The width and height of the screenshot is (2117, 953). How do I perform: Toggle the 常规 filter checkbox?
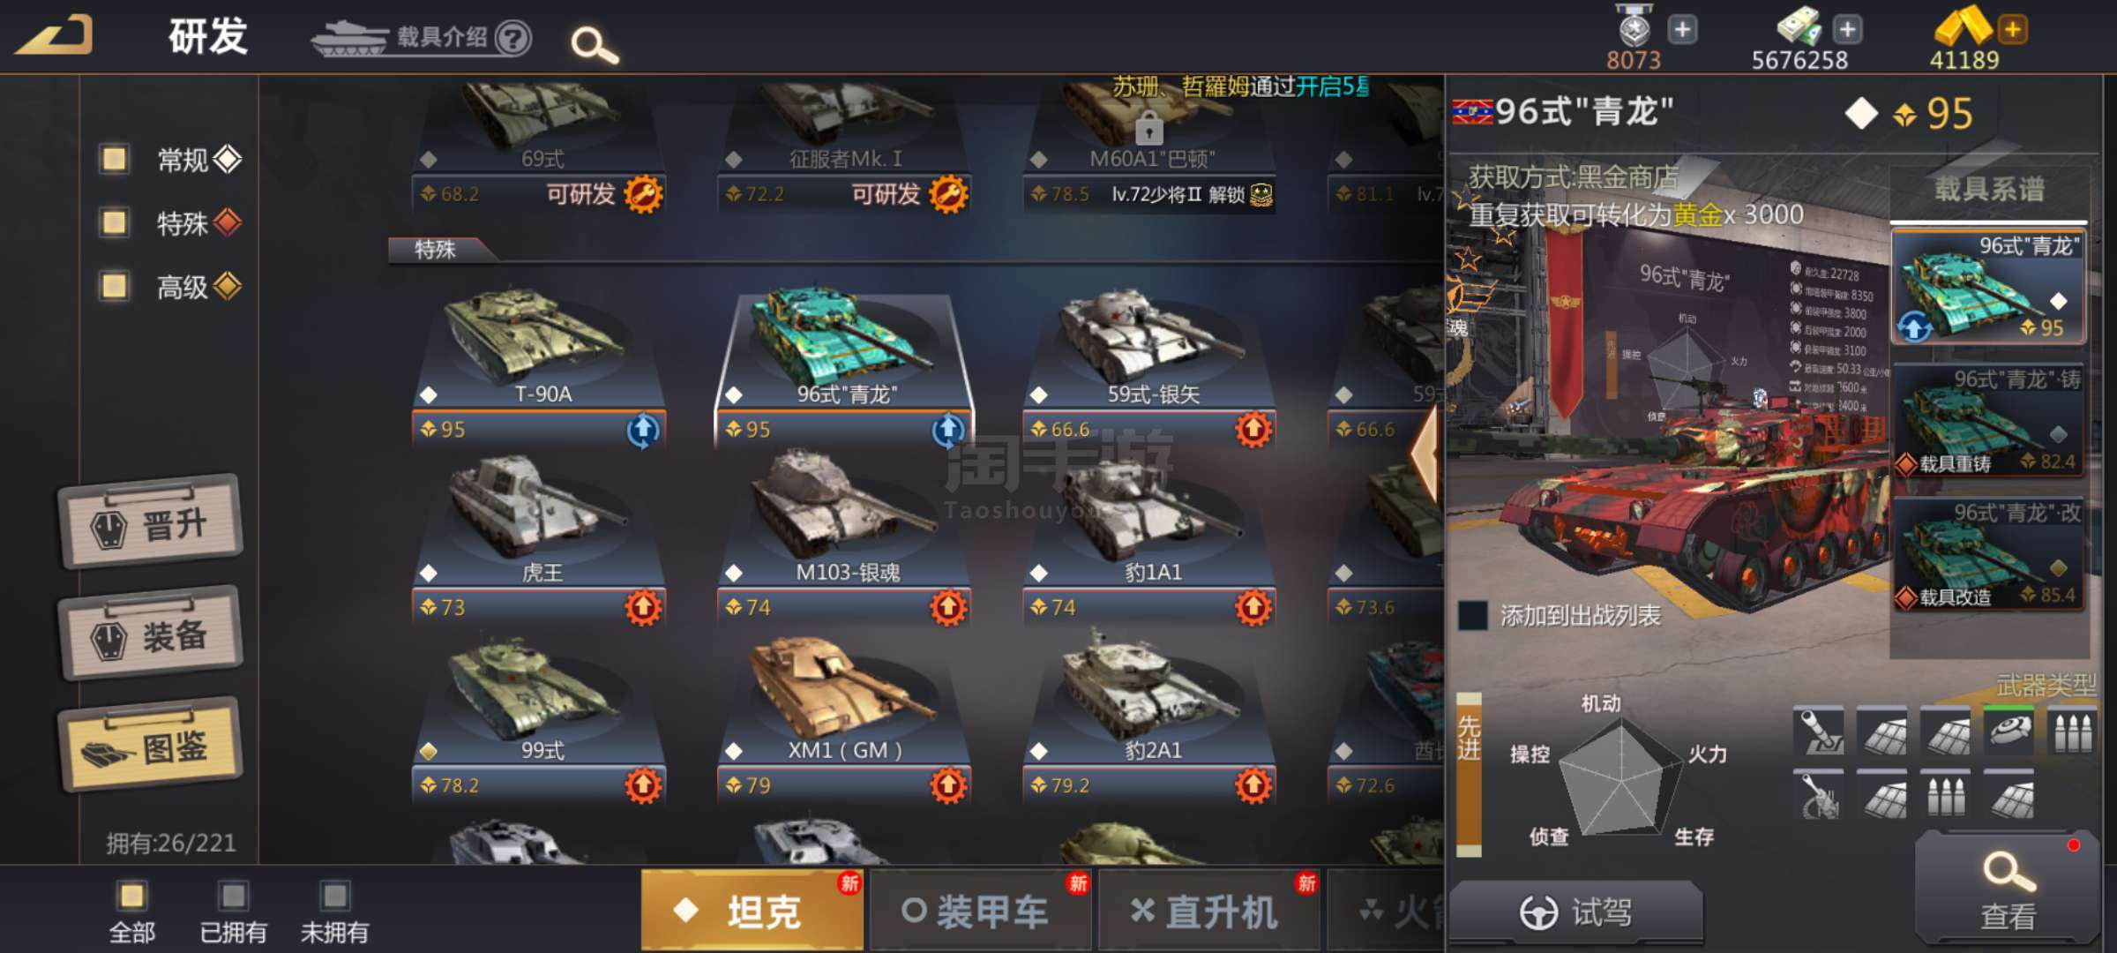[114, 160]
